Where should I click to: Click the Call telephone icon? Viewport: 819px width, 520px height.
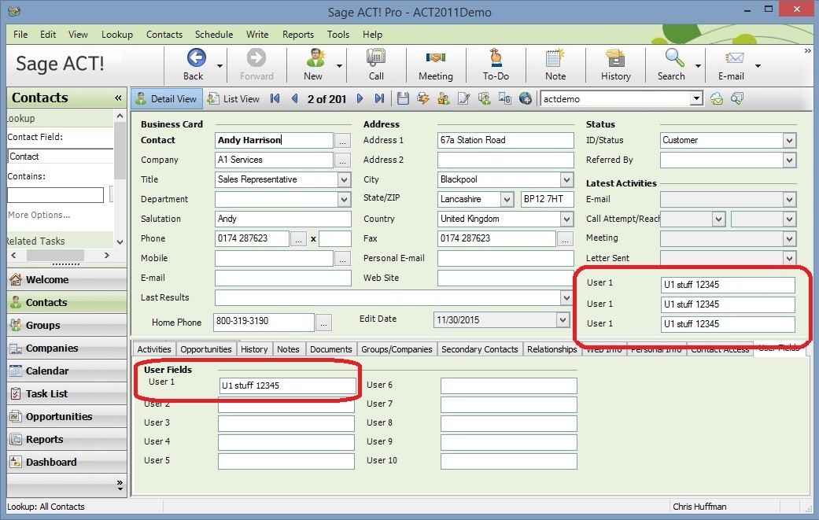(x=376, y=58)
